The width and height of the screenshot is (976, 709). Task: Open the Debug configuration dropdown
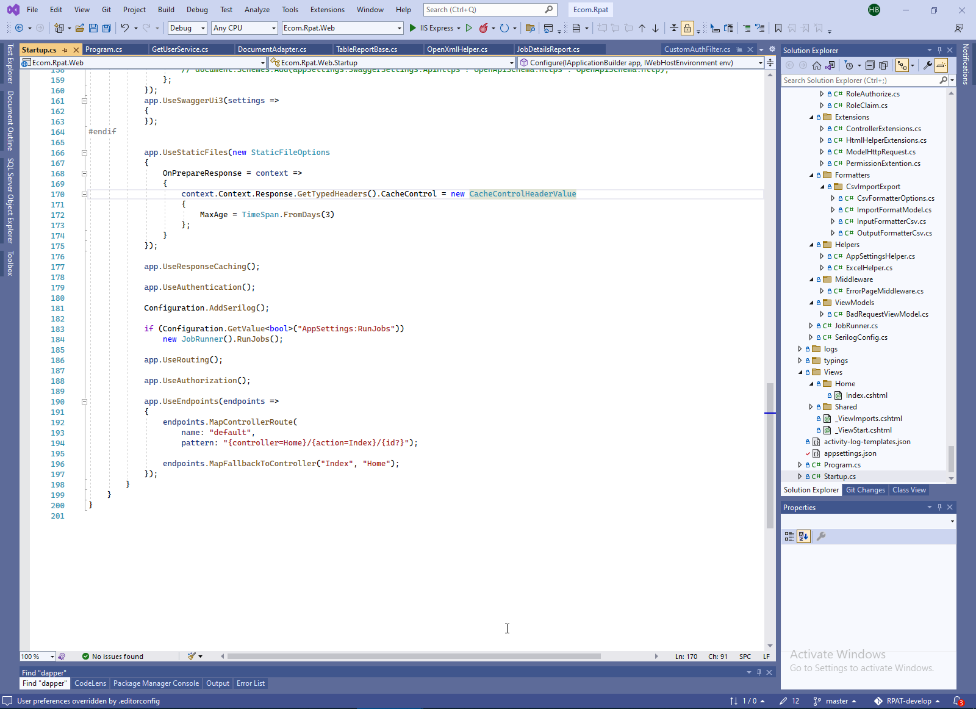187,28
